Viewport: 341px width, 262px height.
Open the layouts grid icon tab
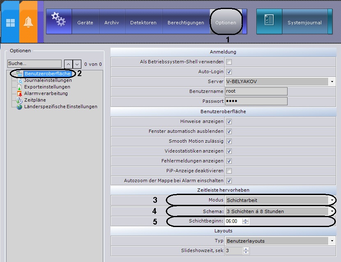pyautogui.click(x=10, y=22)
